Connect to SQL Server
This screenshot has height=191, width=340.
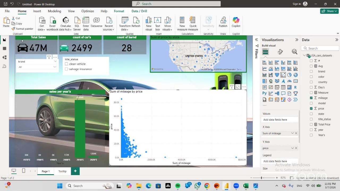click(x=77, y=24)
